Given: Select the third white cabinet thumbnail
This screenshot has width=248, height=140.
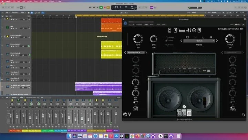Looking at the screenshot, I should point(189,113).
